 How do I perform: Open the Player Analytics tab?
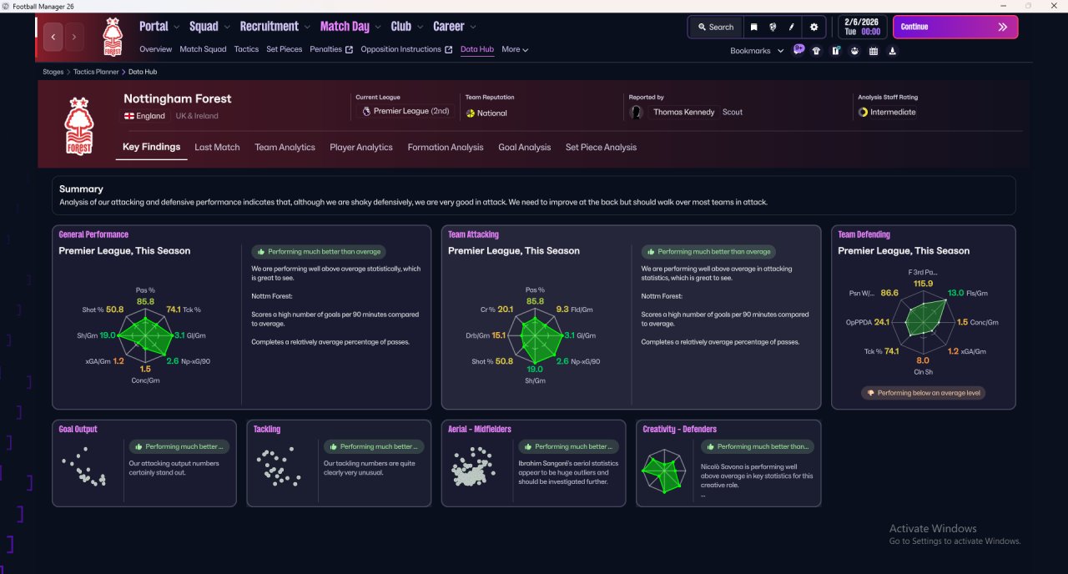pos(361,147)
